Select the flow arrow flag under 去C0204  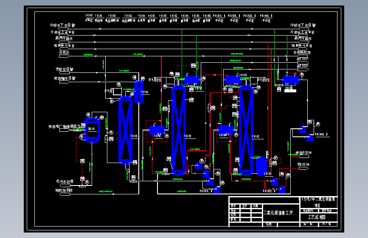tap(303, 168)
